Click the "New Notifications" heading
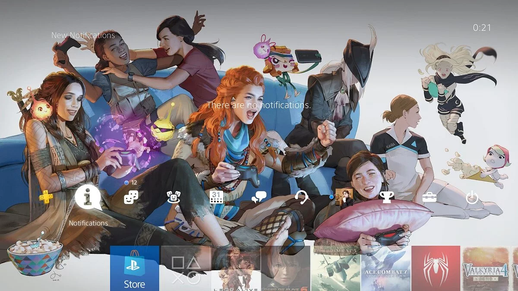The width and height of the screenshot is (518, 291). click(x=83, y=35)
